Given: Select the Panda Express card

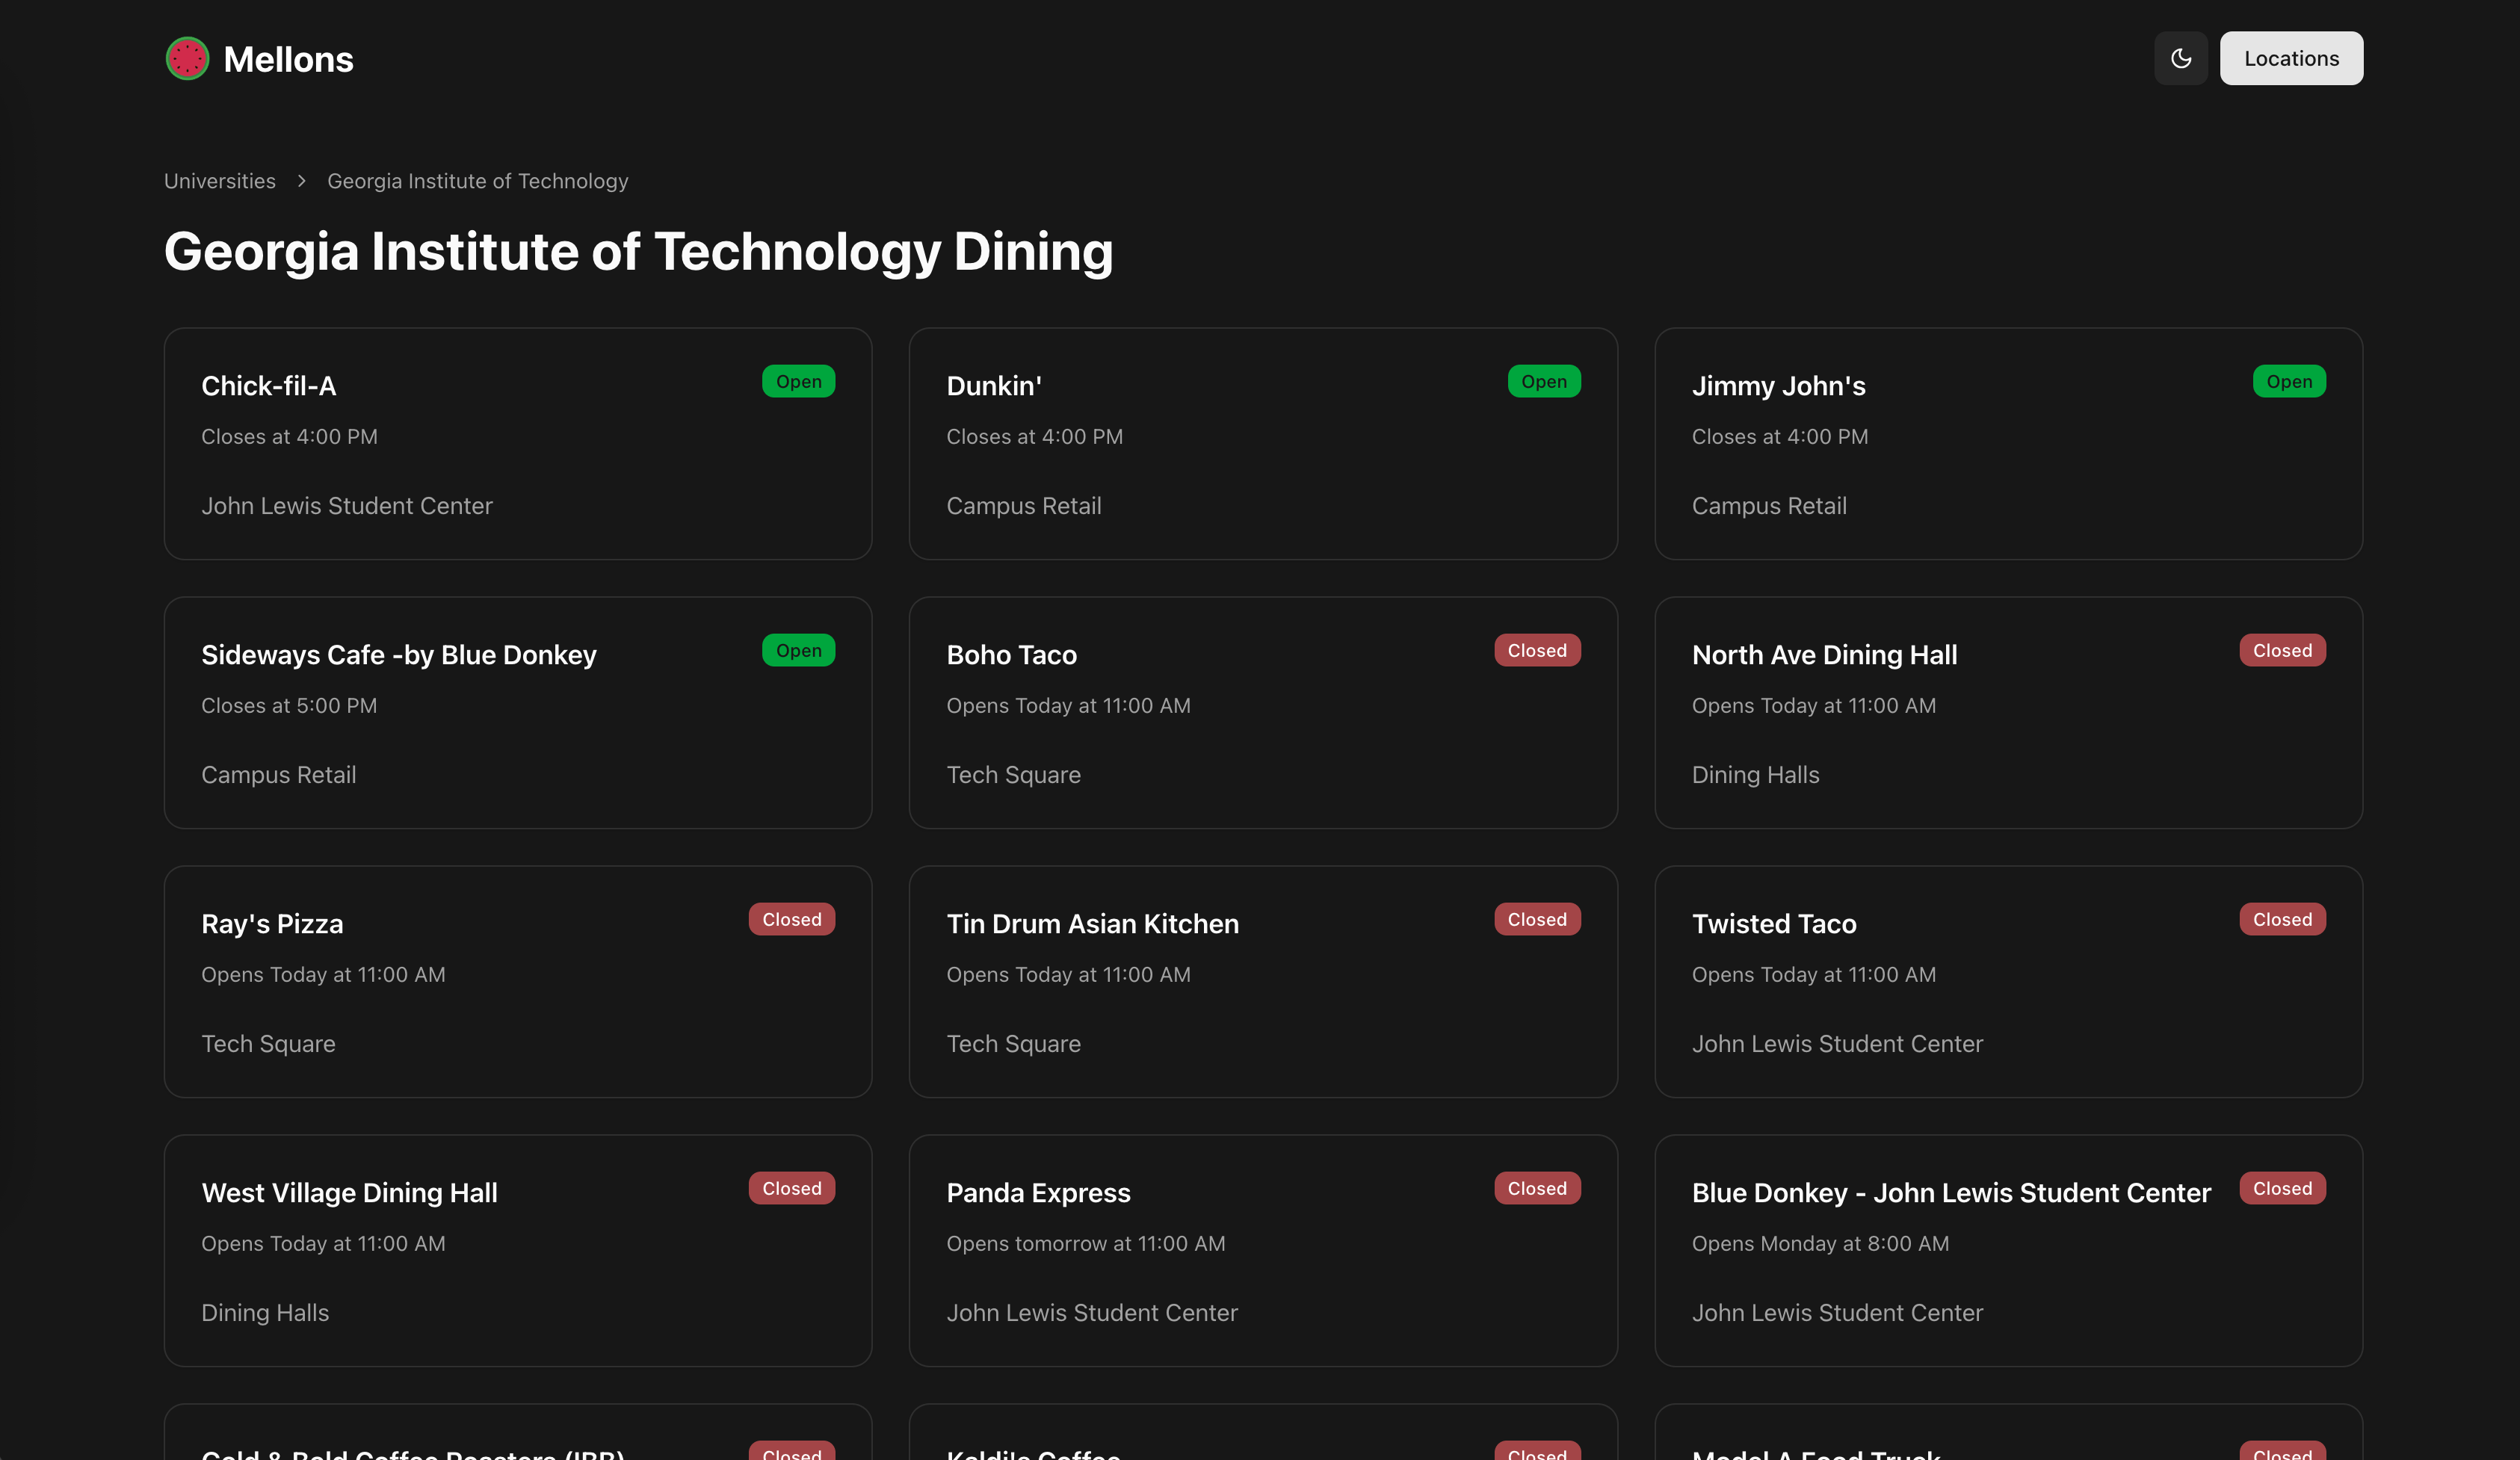Looking at the screenshot, I should click(1262, 1251).
